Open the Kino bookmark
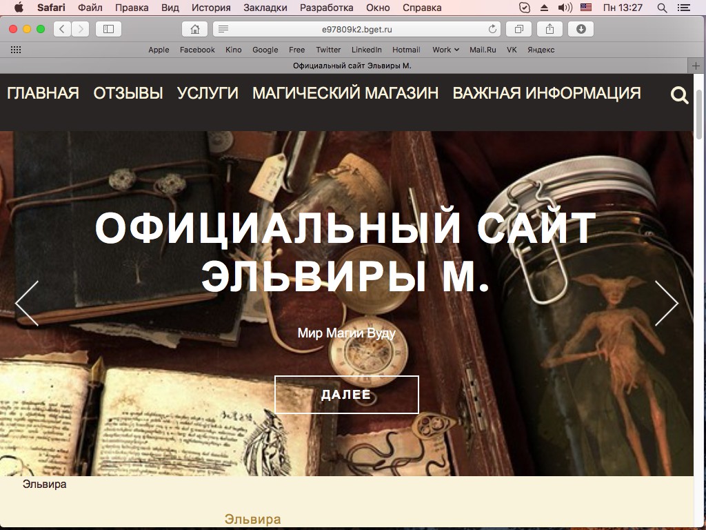706x530 pixels. [x=234, y=50]
